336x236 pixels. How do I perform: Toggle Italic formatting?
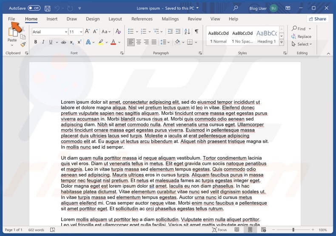(x=43, y=42)
